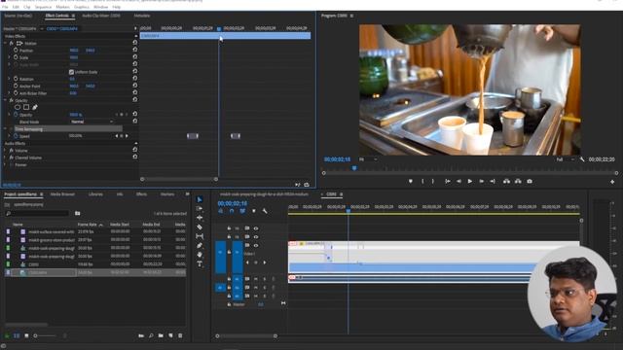The height and width of the screenshot is (350, 623).
Task: Open the Program monitor button editor plus
Action: click(x=612, y=182)
